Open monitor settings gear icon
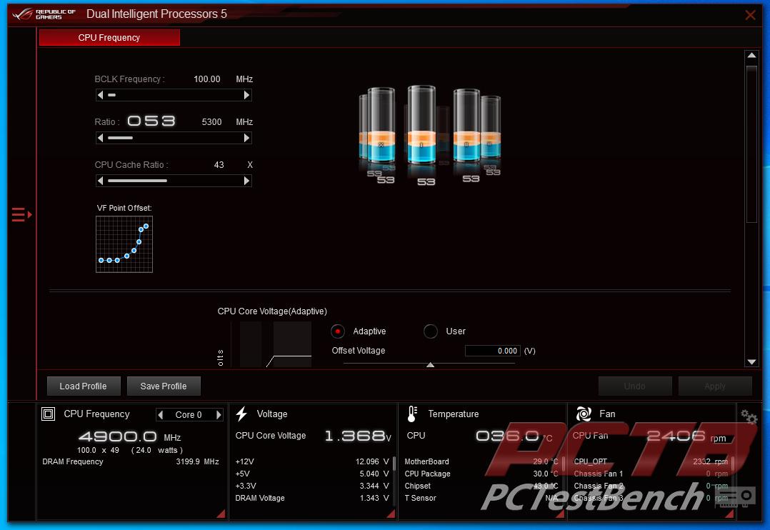This screenshot has width=770, height=530. pyautogui.click(x=749, y=416)
